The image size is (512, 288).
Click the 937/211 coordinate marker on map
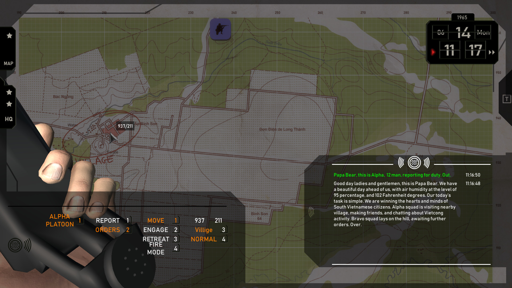pos(125,126)
